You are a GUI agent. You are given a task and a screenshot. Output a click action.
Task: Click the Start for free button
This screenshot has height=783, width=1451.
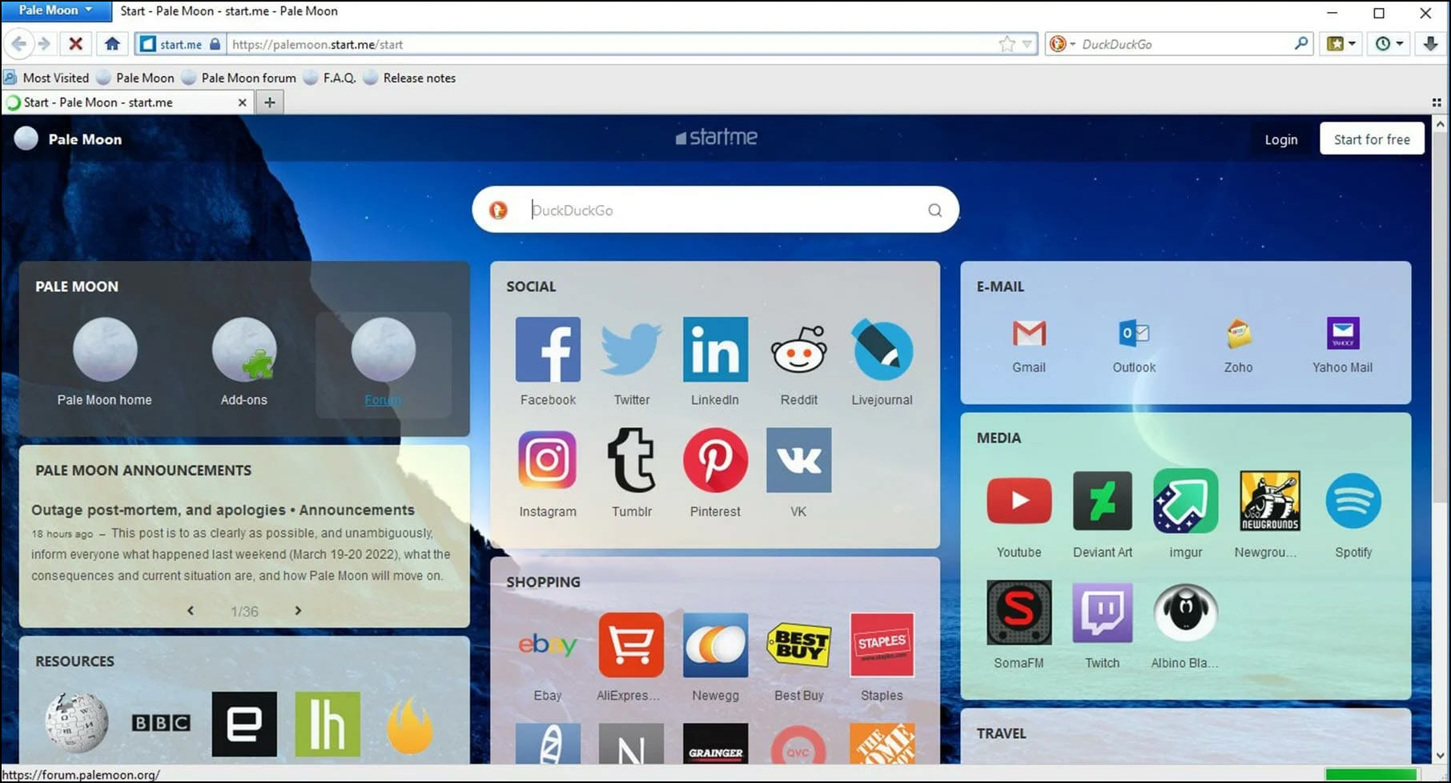click(x=1371, y=139)
